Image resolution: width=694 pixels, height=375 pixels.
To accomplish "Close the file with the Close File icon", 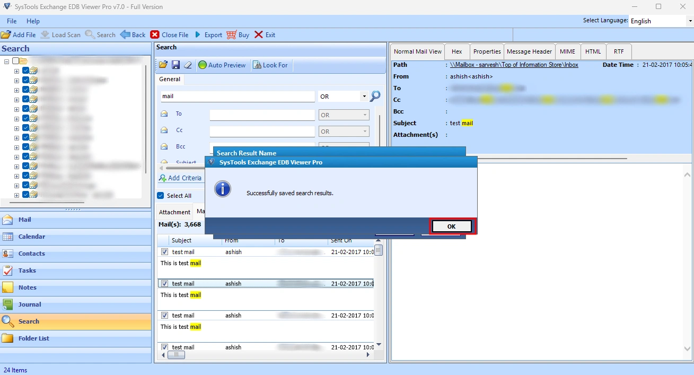I will tap(155, 34).
